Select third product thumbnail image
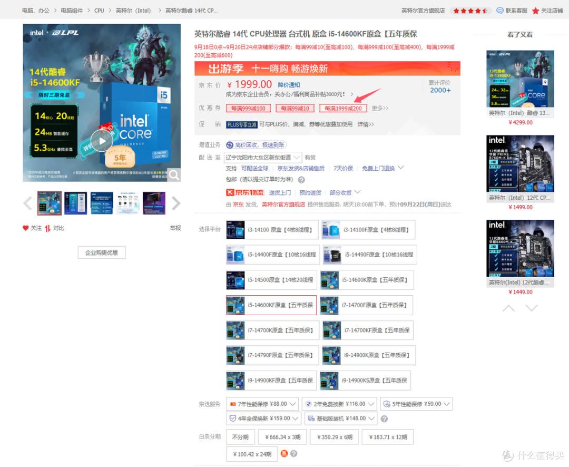The width and height of the screenshot is (569, 467). click(x=102, y=203)
